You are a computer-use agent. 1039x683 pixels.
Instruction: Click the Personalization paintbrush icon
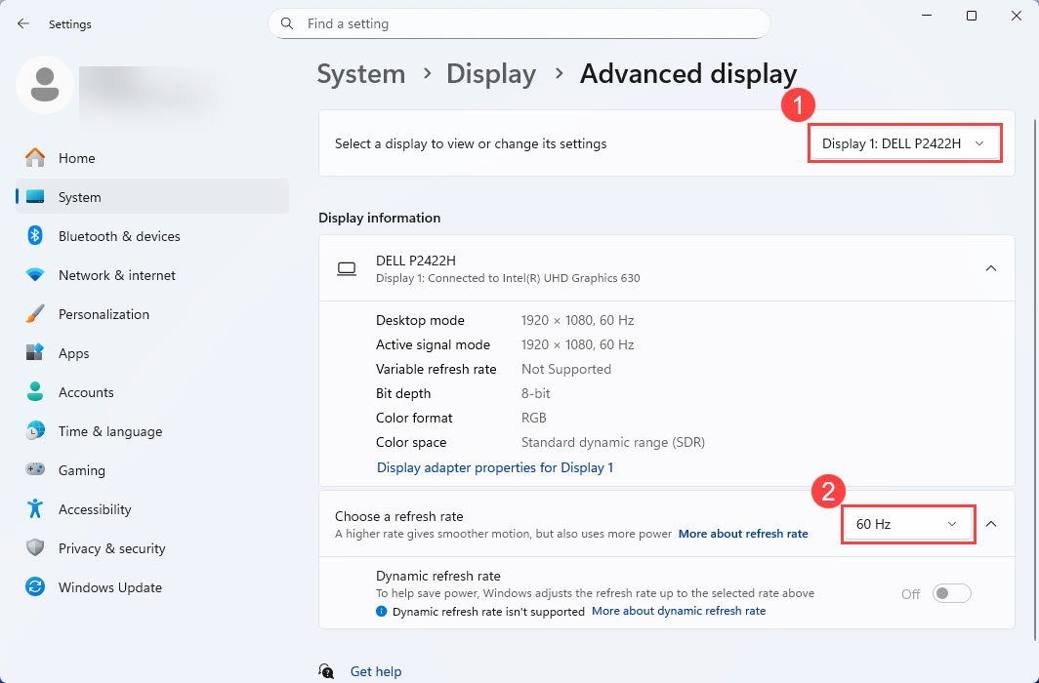tap(35, 314)
